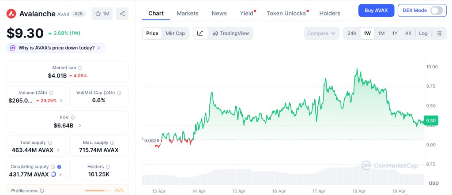Select the line chart icon
This screenshot has height=195, width=452.
(x=200, y=34)
